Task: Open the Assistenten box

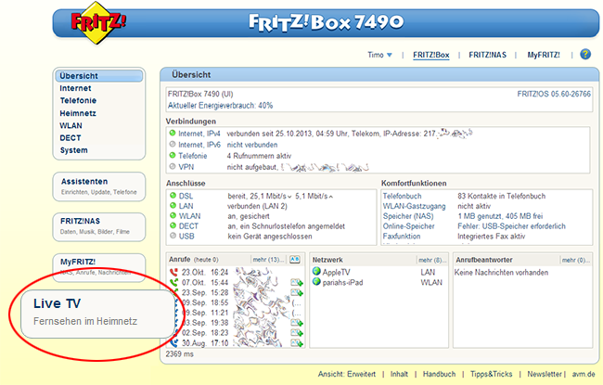Action: coord(99,186)
